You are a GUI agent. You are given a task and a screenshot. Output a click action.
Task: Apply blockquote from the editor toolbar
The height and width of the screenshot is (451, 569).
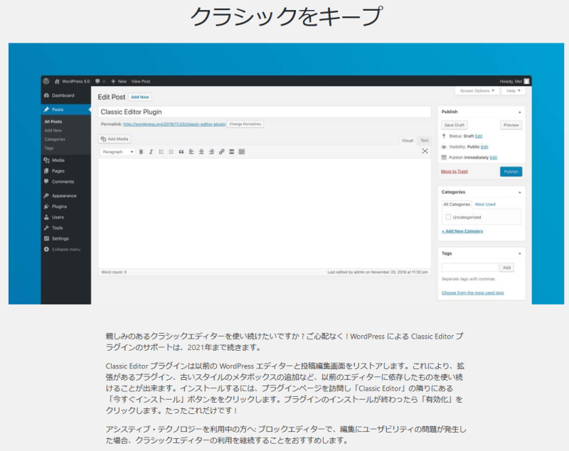click(181, 152)
